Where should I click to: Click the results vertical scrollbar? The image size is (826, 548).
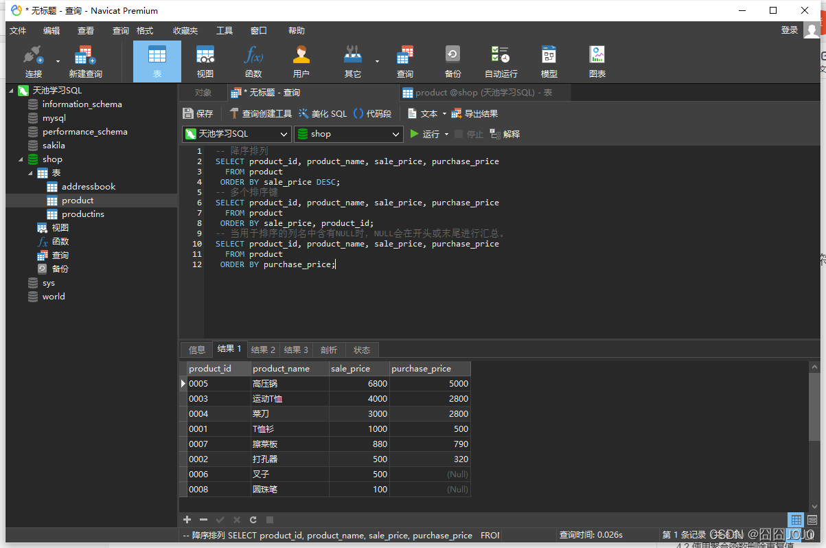(x=814, y=408)
